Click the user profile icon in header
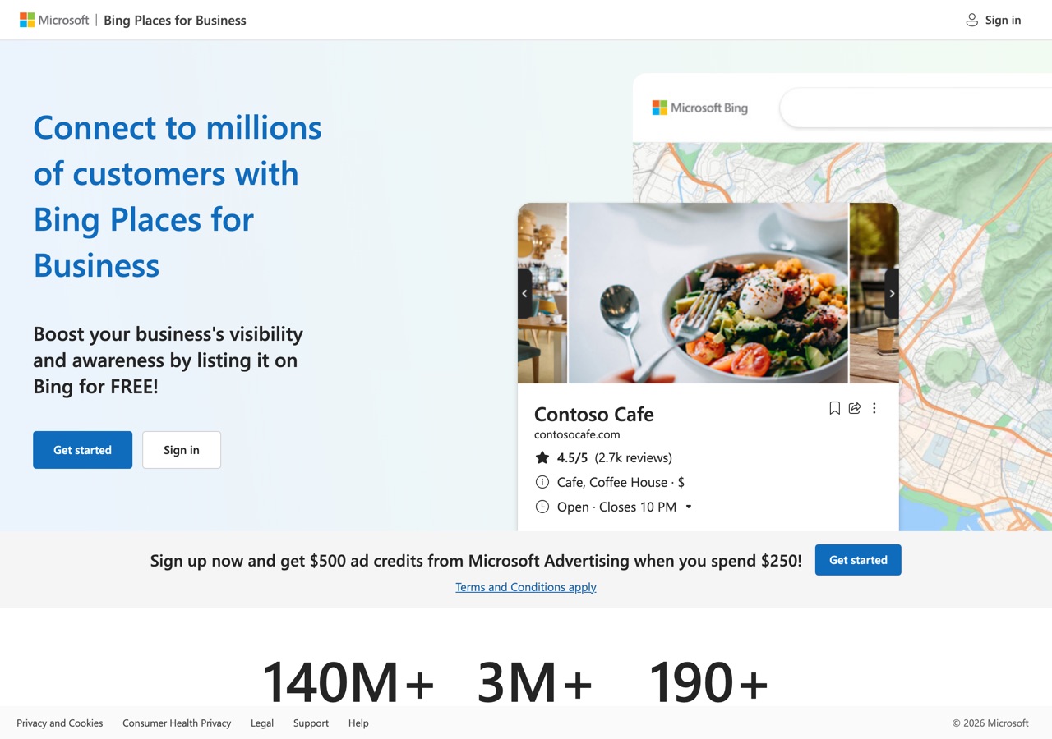The image size is (1052, 739). click(x=971, y=20)
